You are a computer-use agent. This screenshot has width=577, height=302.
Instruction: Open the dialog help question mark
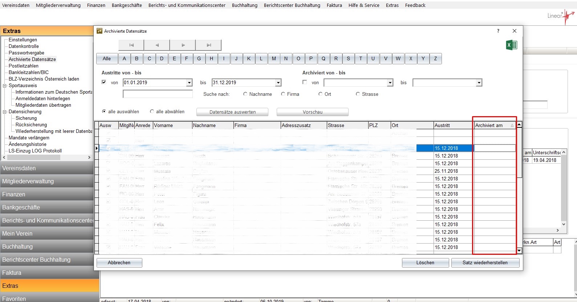coord(498,31)
